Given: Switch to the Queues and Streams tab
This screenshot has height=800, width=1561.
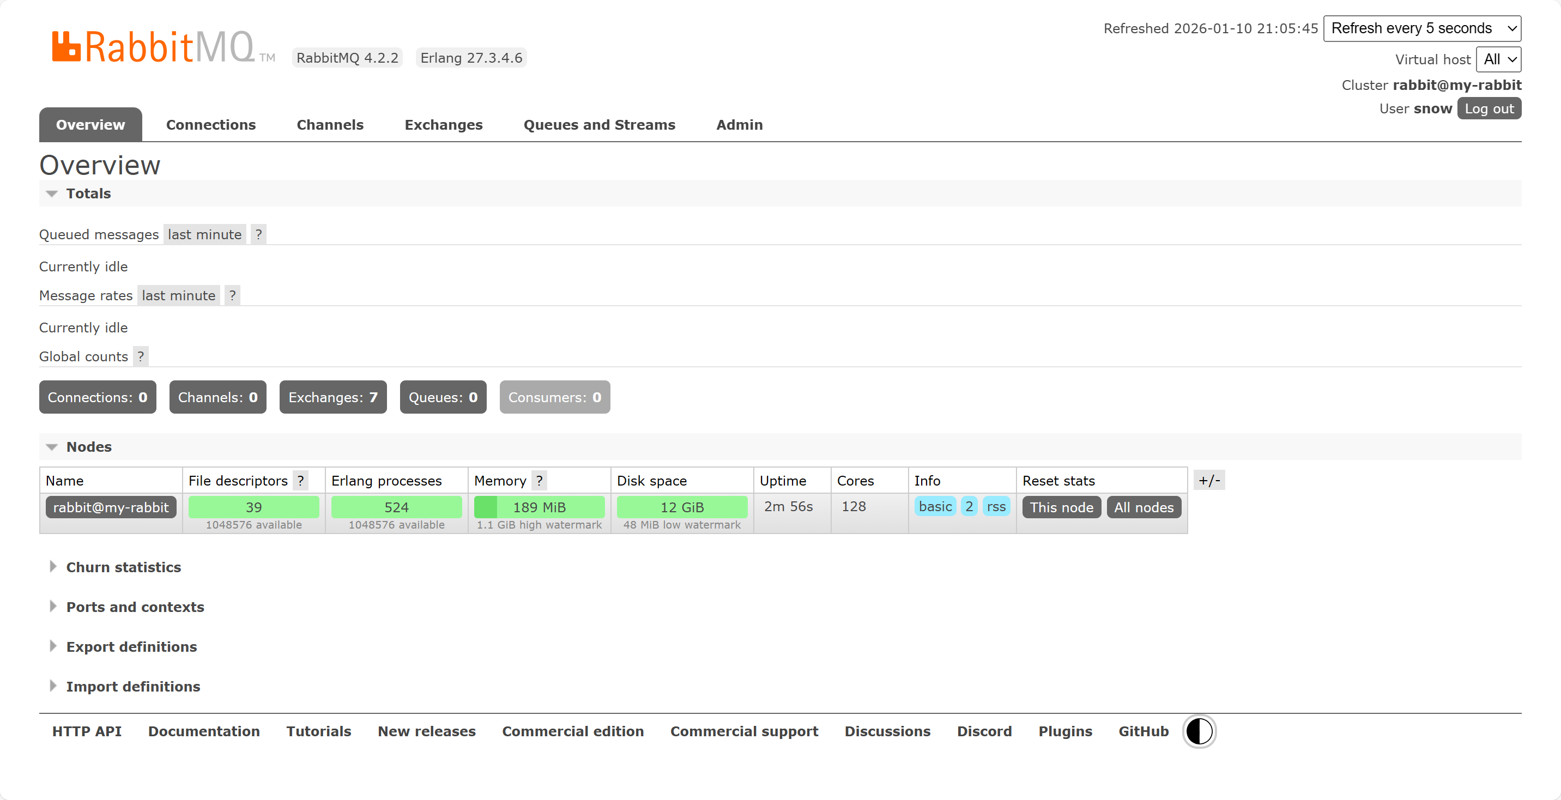Looking at the screenshot, I should coord(598,125).
